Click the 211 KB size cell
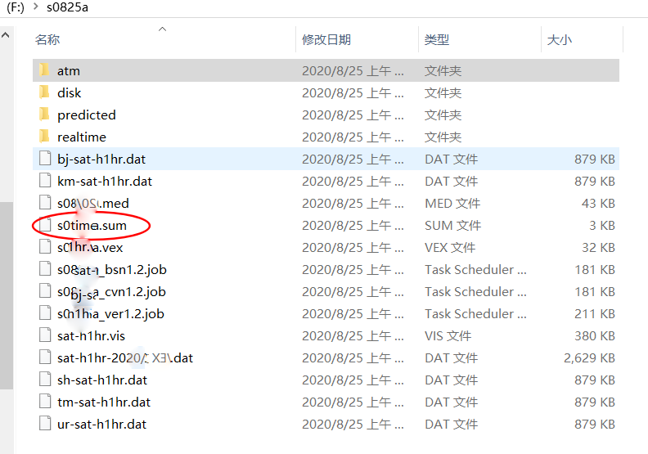648x454 pixels. click(x=595, y=314)
